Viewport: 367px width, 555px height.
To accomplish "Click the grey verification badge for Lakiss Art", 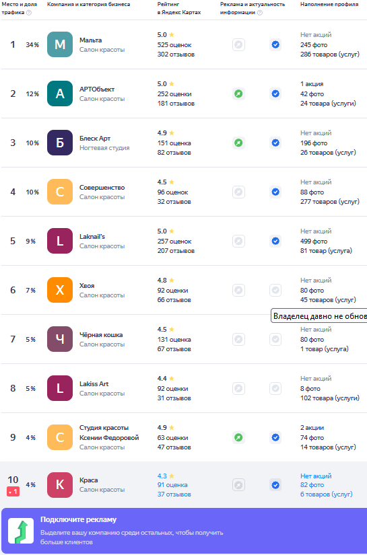I will pos(275,388).
